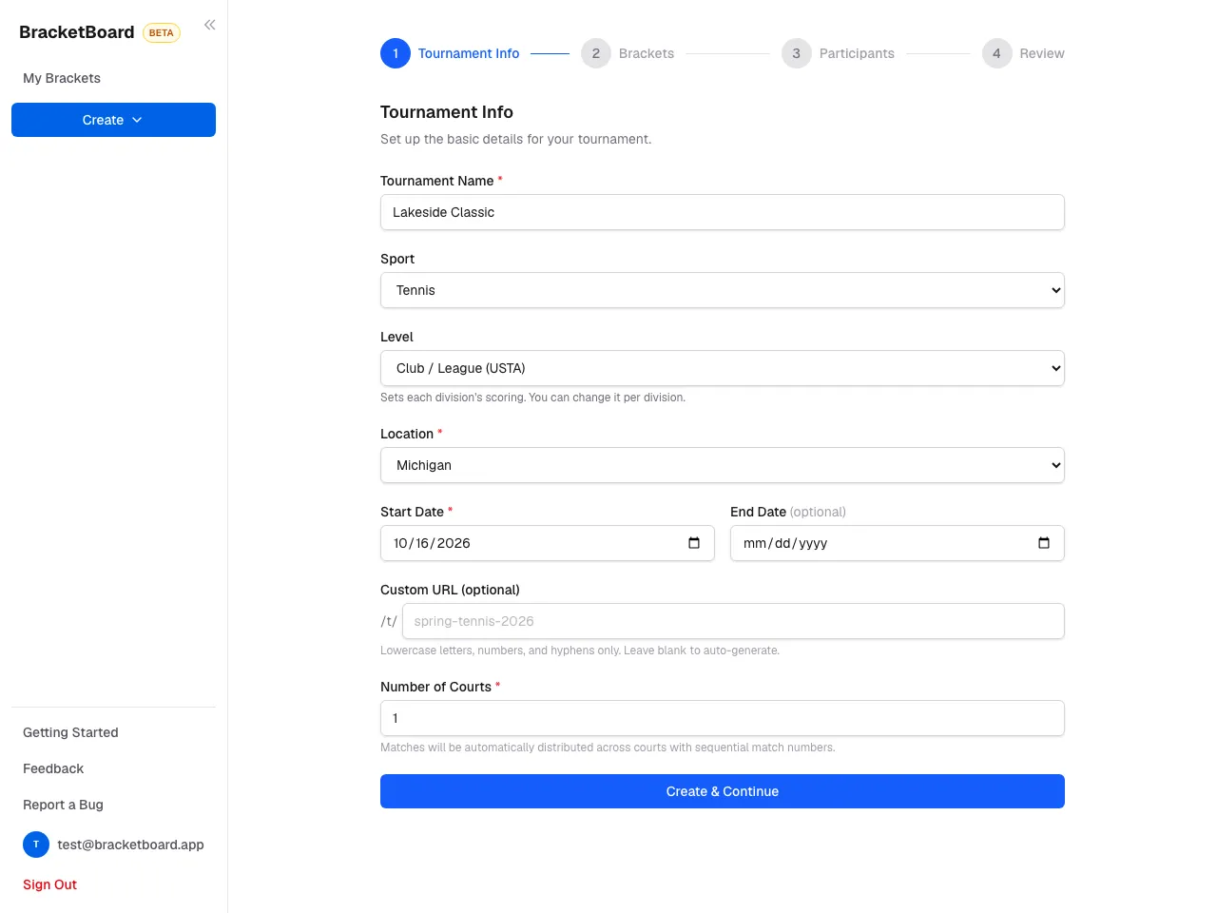The width and height of the screenshot is (1217, 913).
Task: Go to the Tournament Info step label
Action: 469,53
